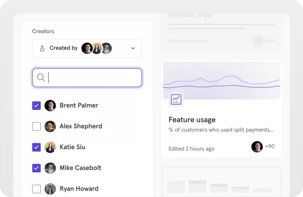The image size is (303, 197).
Task: Uncheck the Mike Casebolt checkbox
Action: (36, 168)
